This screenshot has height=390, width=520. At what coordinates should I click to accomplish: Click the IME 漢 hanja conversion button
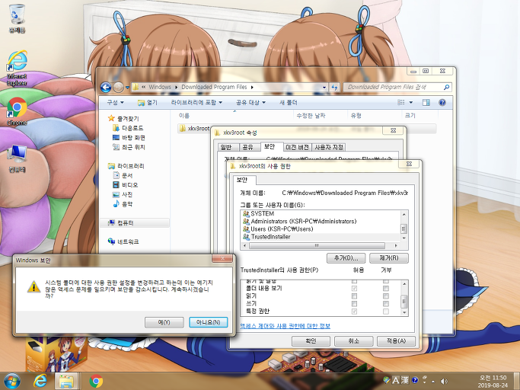[x=405, y=380]
